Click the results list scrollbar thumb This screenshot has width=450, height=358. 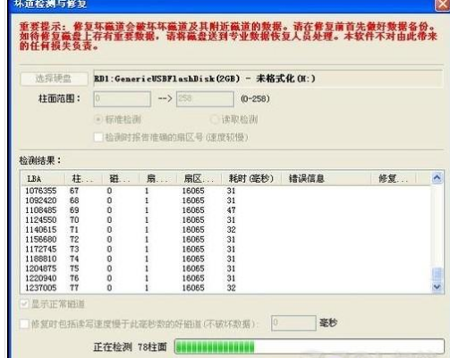(437, 275)
